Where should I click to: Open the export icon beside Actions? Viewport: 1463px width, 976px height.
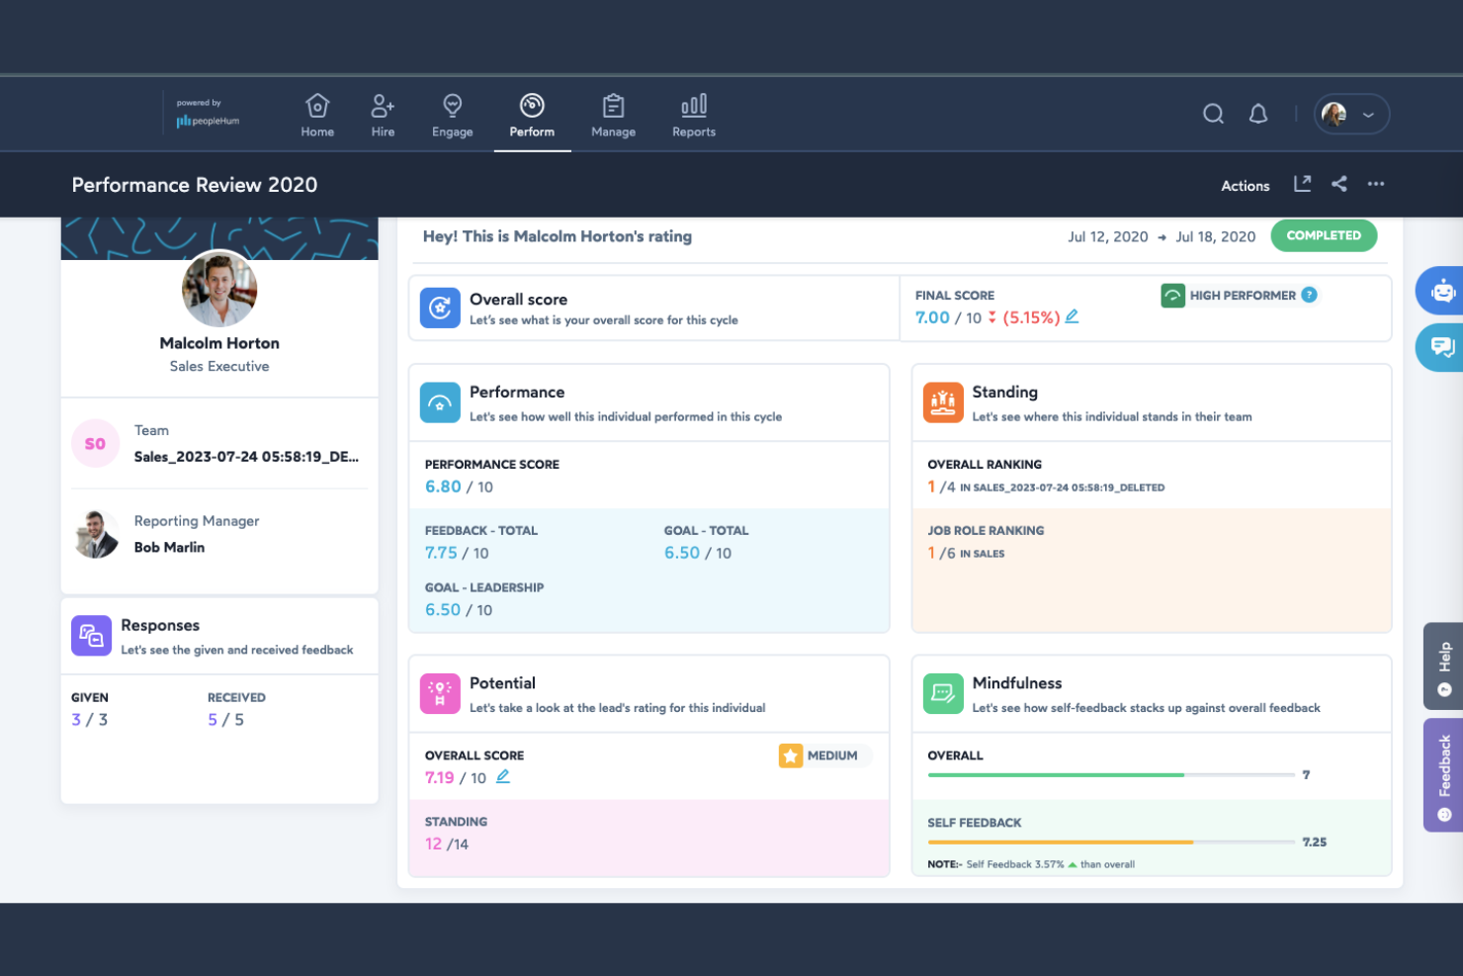(1302, 183)
